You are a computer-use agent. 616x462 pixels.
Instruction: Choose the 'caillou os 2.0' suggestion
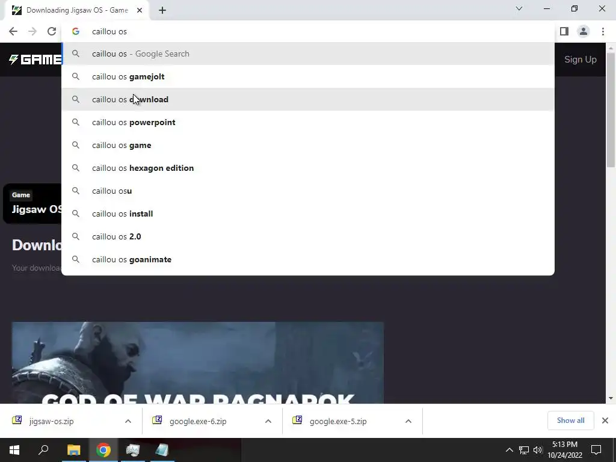(x=308, y=236)
